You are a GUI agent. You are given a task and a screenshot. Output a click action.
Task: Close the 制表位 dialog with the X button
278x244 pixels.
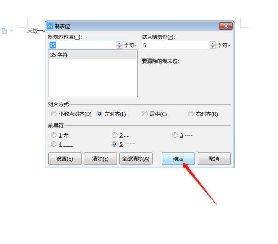(x=226, y=26)
